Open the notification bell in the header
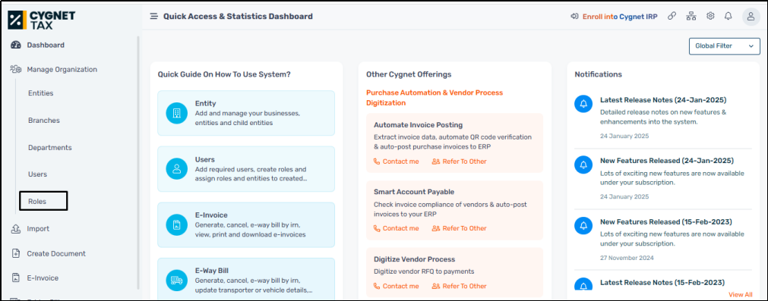768x301 pixels. click(728, 16)
